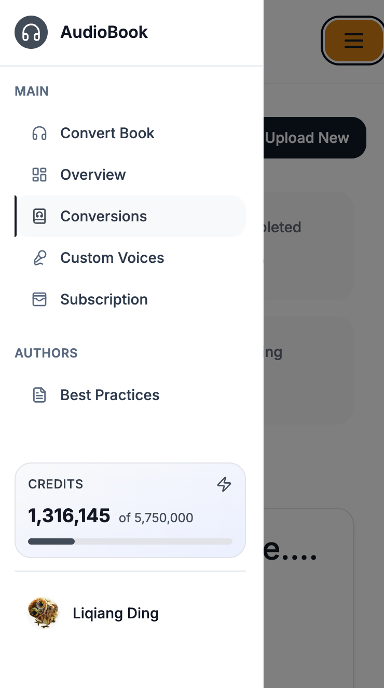
Task: Toggle the hamburger menu button
Action: coord(354,41)
